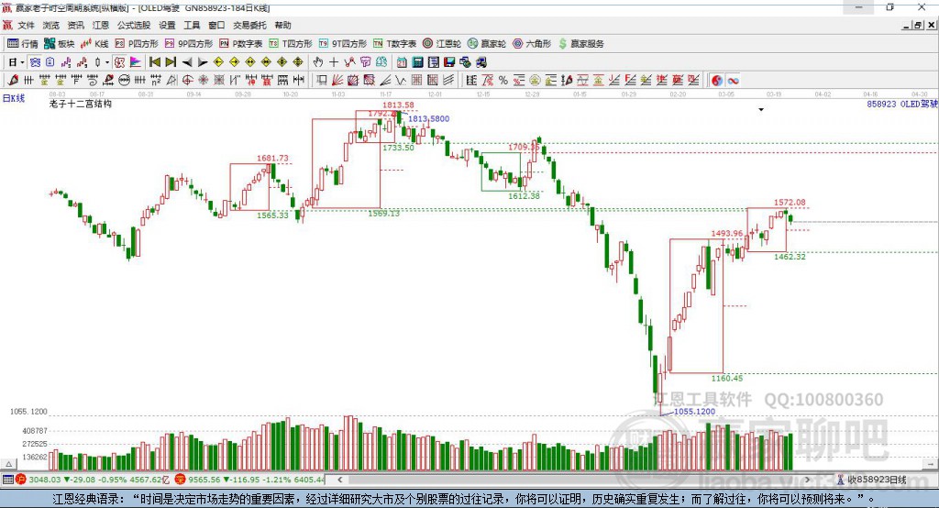Select the Gann fan lines tool
This screenshot has height=508, width=939.
click(337, 80)
